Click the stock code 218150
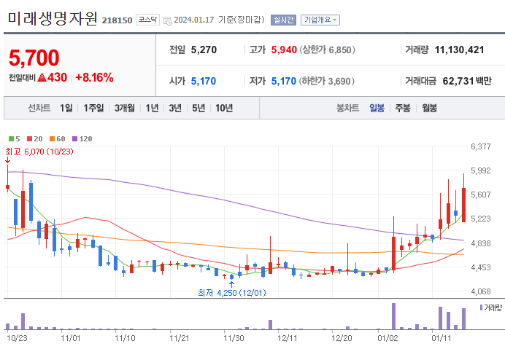505x357 pixels. (x=117, y=20)
